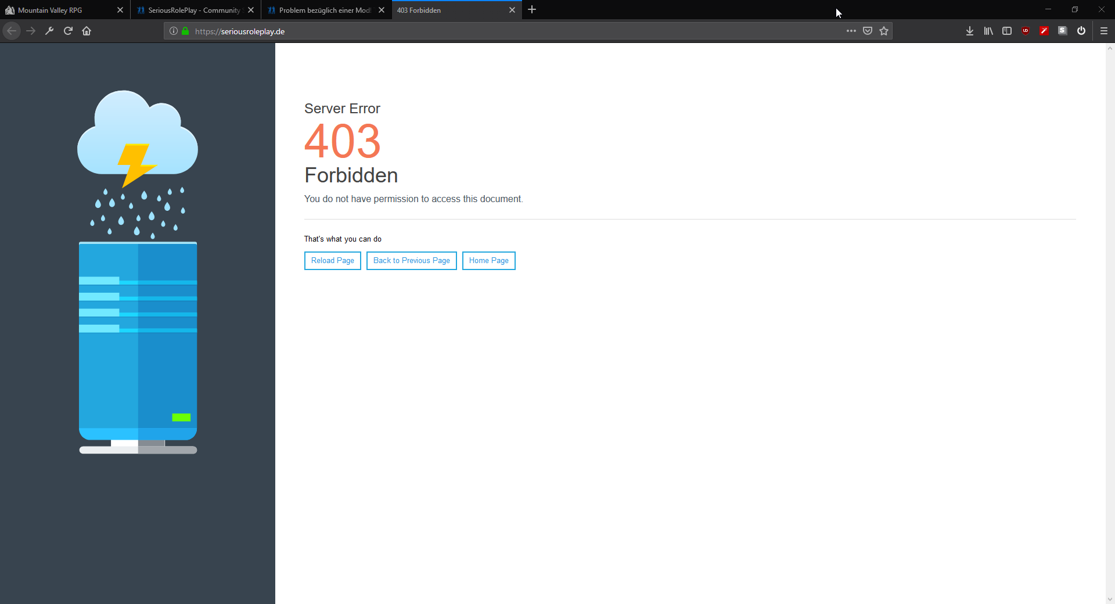Viewport: 1115px width, 604px height.
Task: Click the Back to Previous Page button
Action: 412,261
